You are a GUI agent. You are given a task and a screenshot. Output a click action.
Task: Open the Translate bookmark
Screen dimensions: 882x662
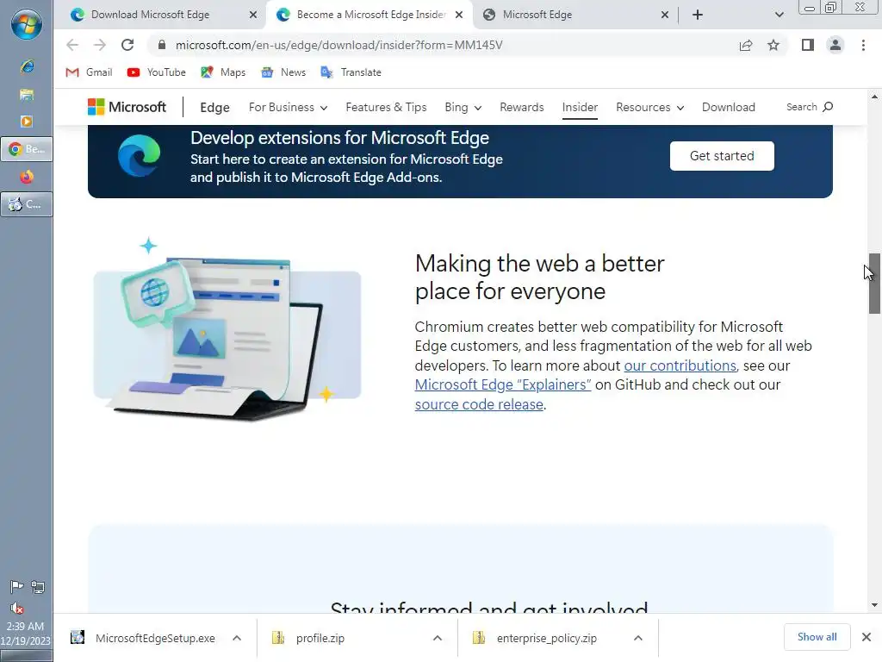(351, 72)
